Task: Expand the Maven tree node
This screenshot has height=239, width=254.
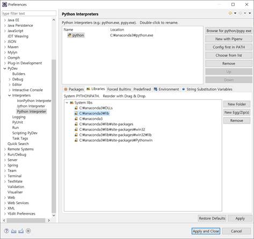Action: point(5,47)
